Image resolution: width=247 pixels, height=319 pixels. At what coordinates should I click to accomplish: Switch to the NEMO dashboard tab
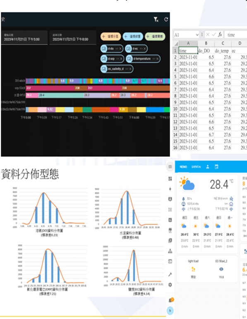click(x=183, y=167)
